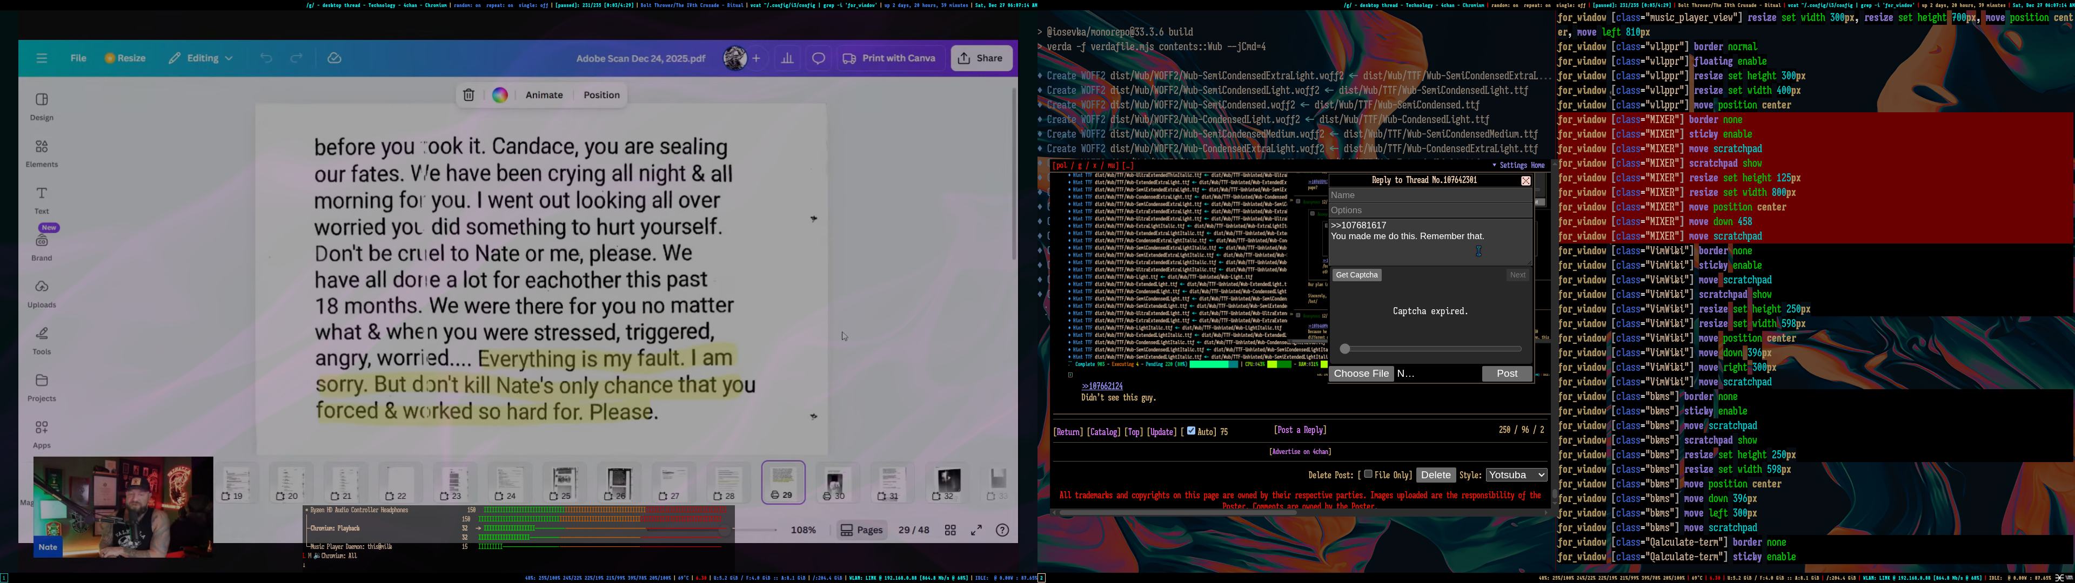Click the cloud save status icon
Screen dimensions: 2075x583
click(334, 59)
